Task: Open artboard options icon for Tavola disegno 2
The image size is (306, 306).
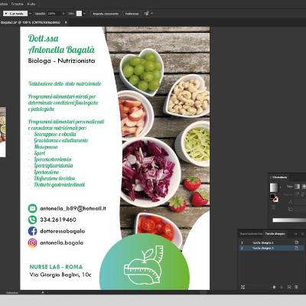Action: coord(296,248)
